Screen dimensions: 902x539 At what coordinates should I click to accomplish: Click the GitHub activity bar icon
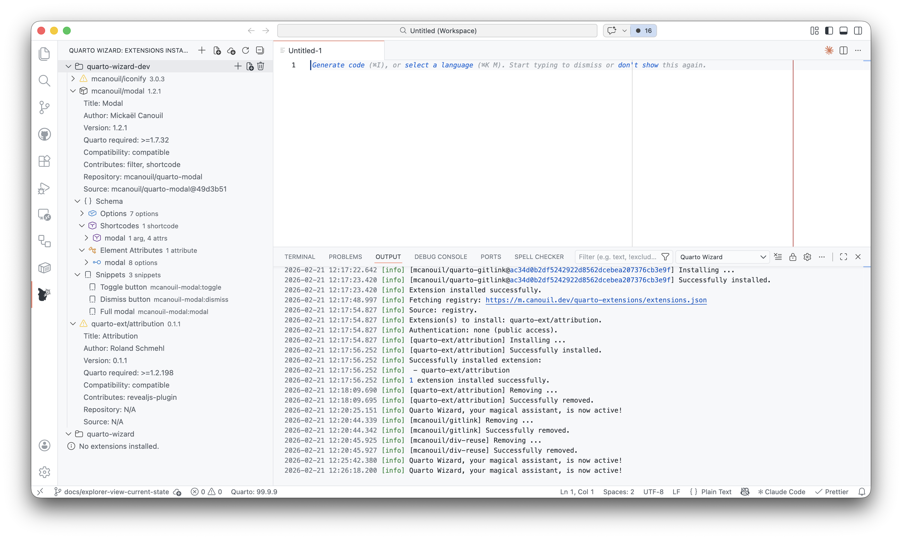[44, 134]
